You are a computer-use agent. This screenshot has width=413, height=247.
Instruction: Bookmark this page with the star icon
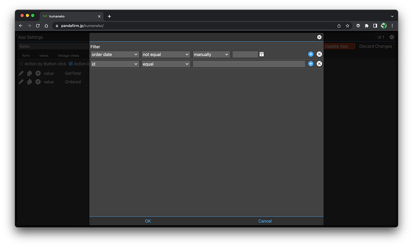pos(347,26)
